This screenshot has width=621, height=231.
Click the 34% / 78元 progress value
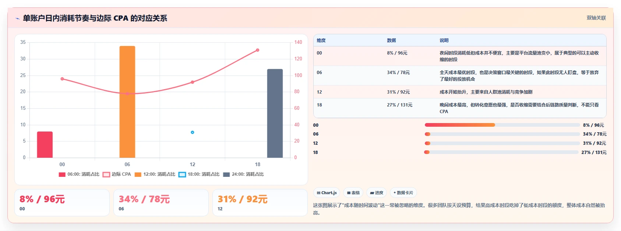594,134
